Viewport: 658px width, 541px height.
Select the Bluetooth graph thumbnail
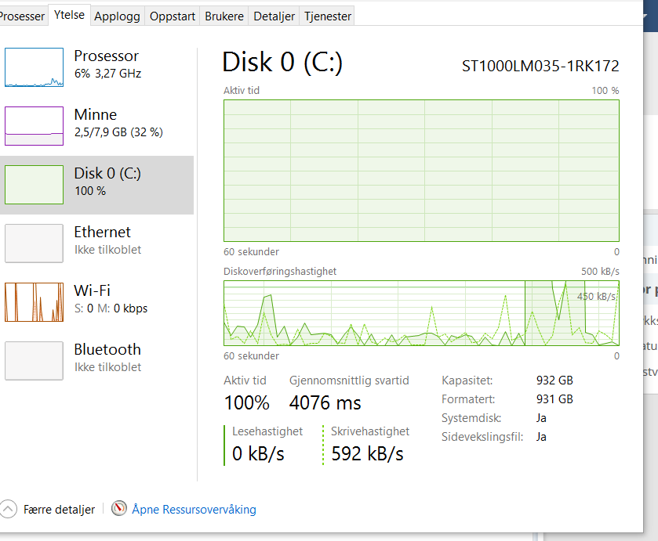[34, 361]
